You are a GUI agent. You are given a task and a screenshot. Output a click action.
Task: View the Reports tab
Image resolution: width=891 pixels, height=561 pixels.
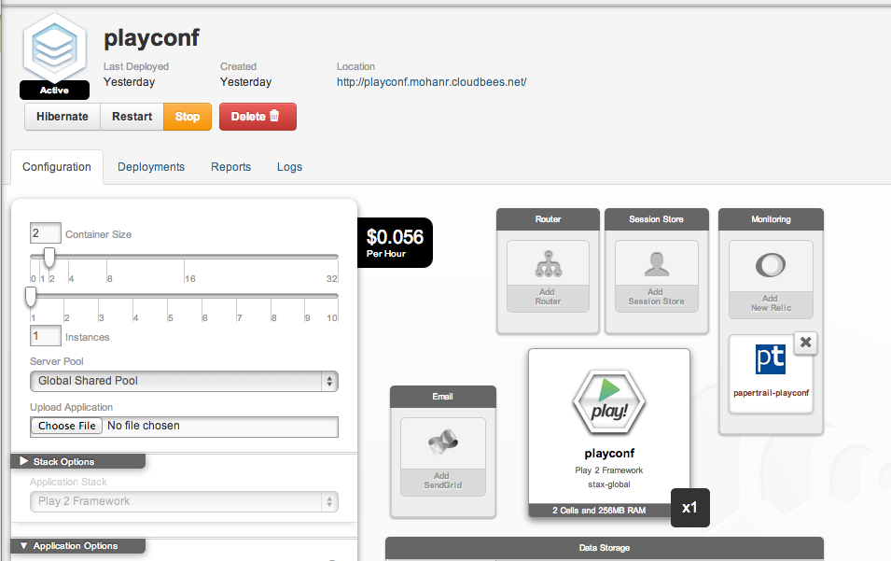point(230,167)
